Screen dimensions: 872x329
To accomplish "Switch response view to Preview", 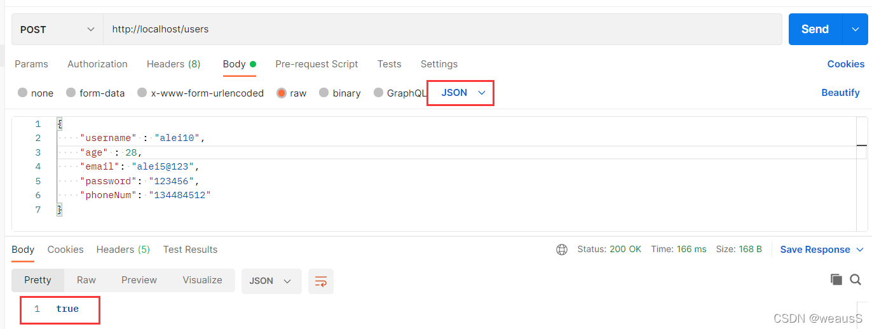I will [x=139, y=280].
